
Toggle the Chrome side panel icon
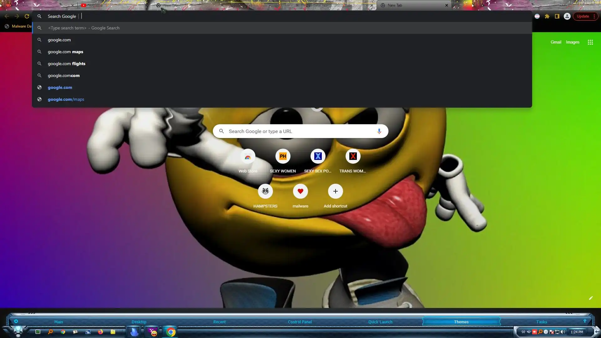tap(557, 16)
